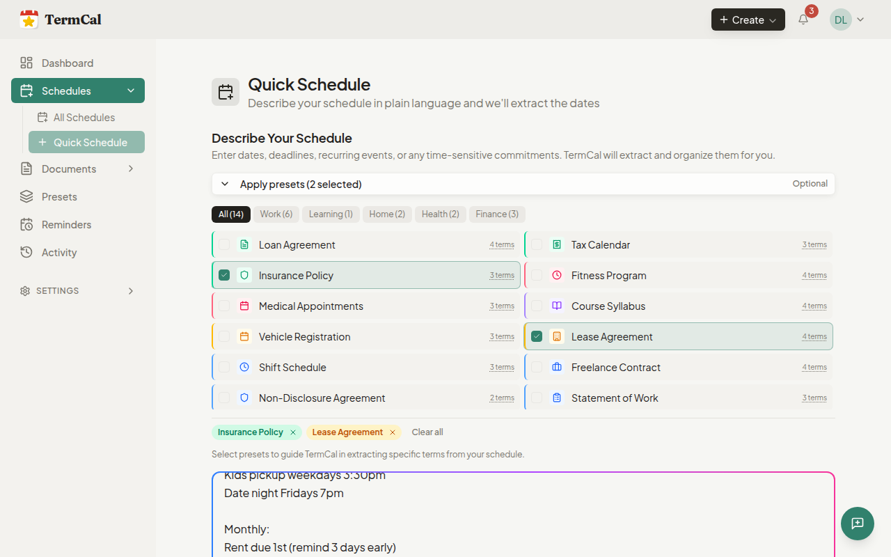Viewport: 891px width, 557px height.
Task: Switch to the Work (6) filter tab
Action: pyautogui.click(x=276, y=214)
